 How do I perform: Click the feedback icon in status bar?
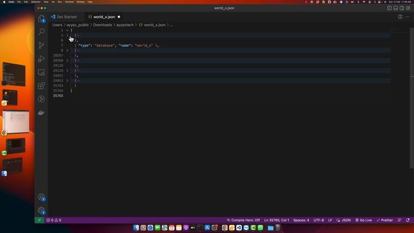[x=400, y=220]
